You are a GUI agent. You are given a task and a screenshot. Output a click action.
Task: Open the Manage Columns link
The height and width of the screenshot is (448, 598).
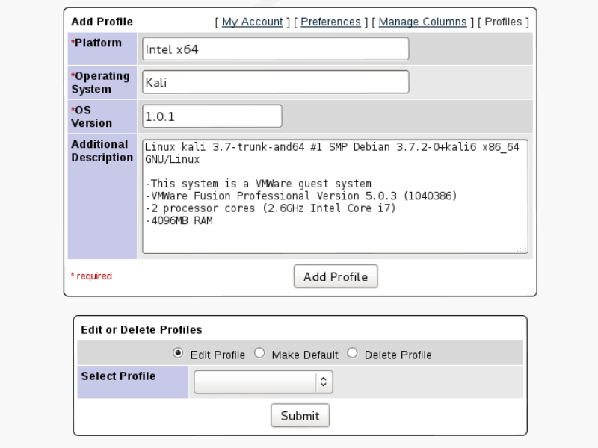point(422,22)
